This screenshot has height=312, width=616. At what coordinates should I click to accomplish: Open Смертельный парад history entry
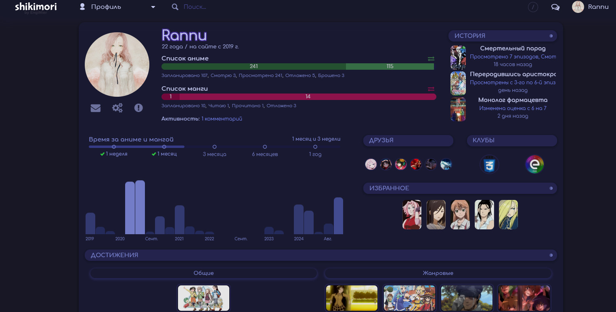[x=513, y=49]
